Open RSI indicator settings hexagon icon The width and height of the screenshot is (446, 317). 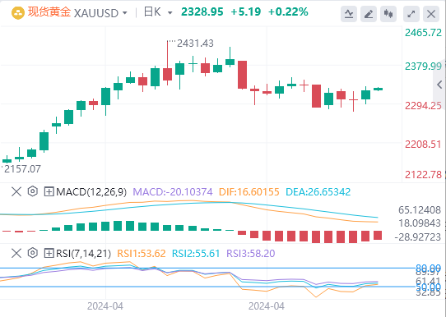click(33, 253)
